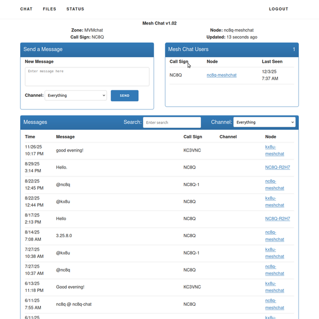
Task: Open the messages Channel filter dropdown
Action: [x=264, y=122]
